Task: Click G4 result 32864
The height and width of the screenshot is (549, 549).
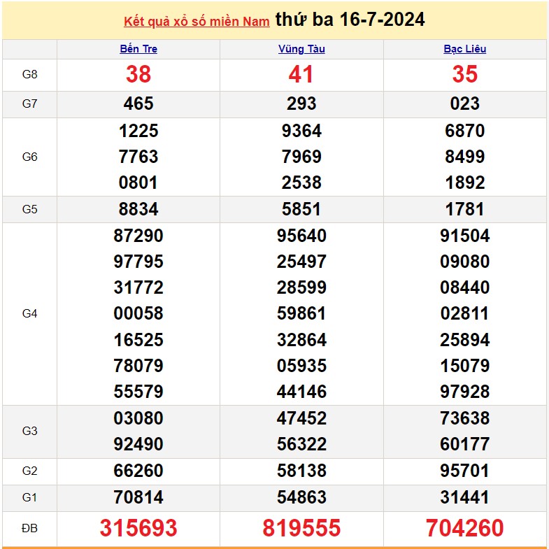Action: click(301, 340)
